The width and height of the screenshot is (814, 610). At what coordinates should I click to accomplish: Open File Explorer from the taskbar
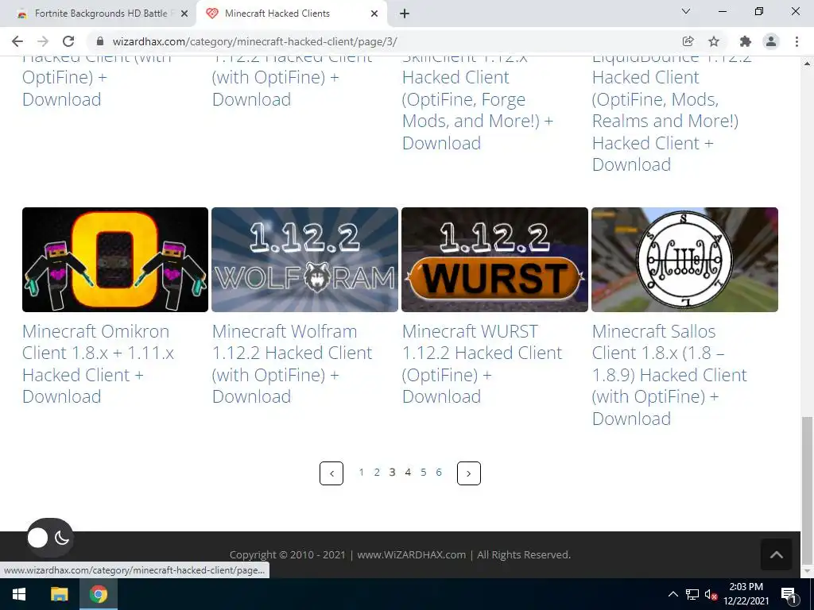[x=59, y=594]
